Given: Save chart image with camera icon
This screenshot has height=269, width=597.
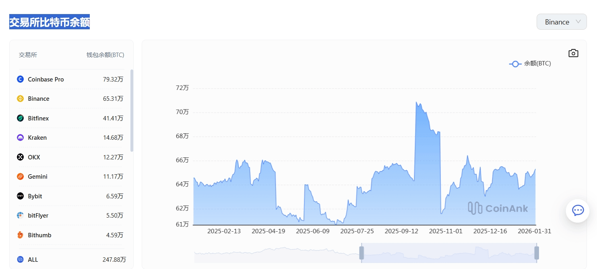Looking at the screenshot, I should point(573,53).
